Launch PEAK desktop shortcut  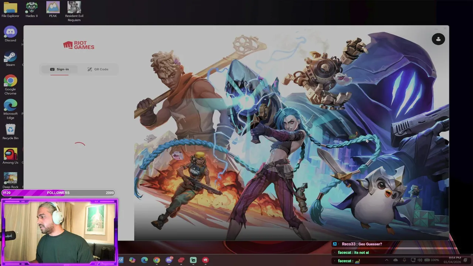point(53,10)
